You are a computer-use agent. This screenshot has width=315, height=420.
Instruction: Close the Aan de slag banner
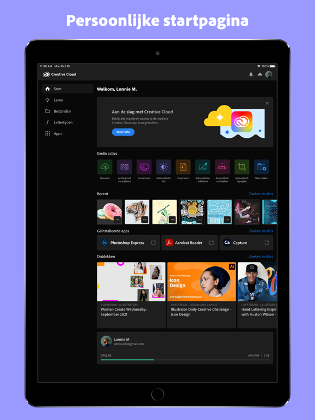267,103
